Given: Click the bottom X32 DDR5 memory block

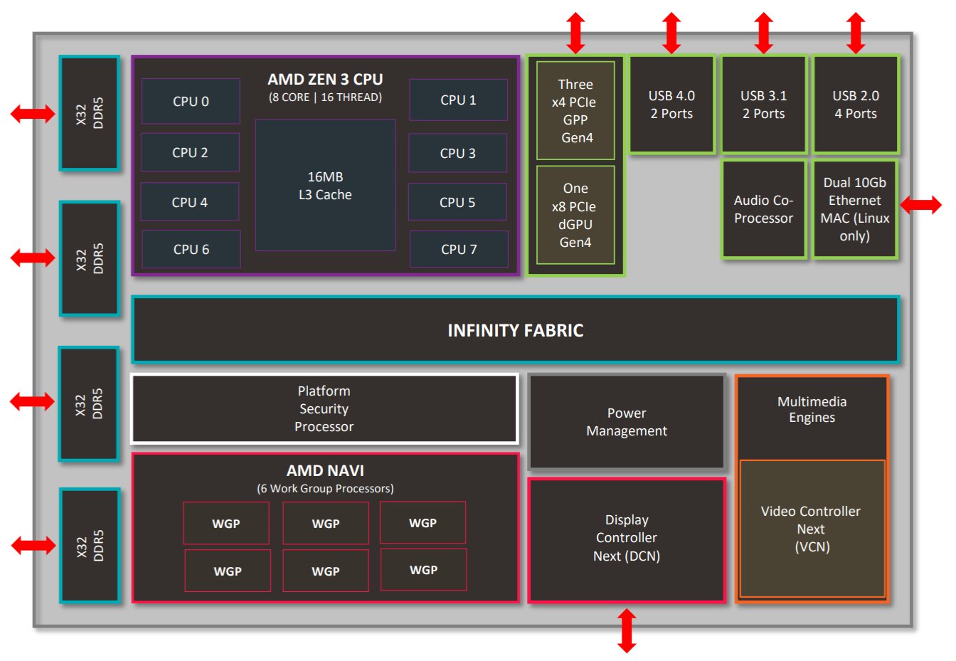Looking at the screenshot, I should (x=89, y=544).
